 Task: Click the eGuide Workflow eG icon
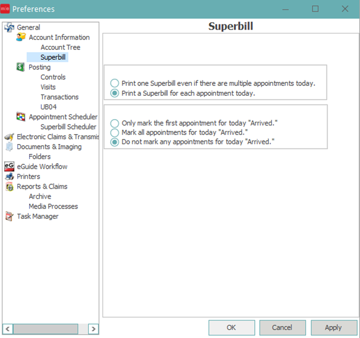(9, 167)
